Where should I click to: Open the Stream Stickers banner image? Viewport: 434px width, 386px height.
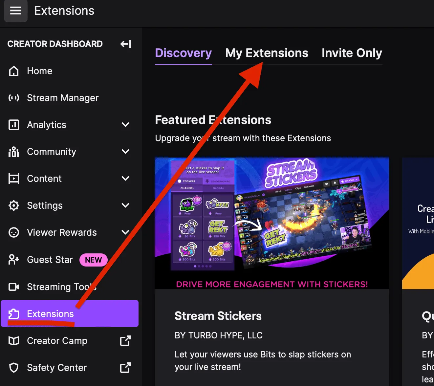[272, 223]
